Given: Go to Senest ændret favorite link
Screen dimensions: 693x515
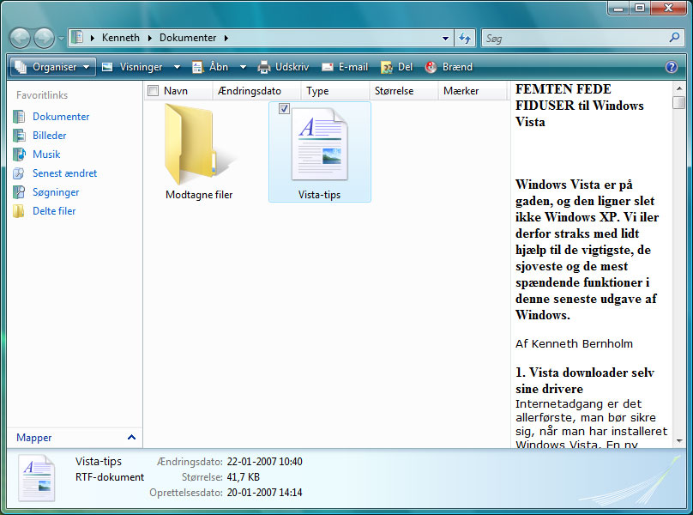Looking at the screenshot, I should [64, 173].
